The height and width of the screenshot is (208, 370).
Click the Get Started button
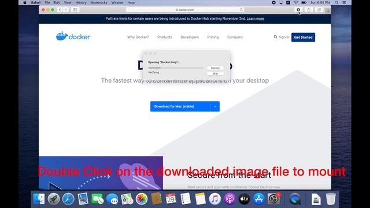pyautogui.click(x=303, y=37)
